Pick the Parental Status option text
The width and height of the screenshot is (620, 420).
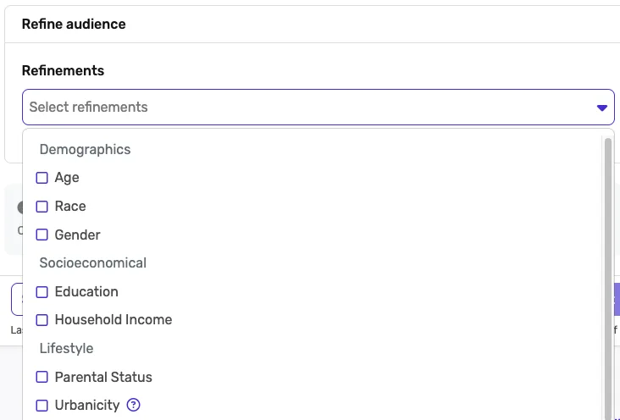click(x=103, y=377)
